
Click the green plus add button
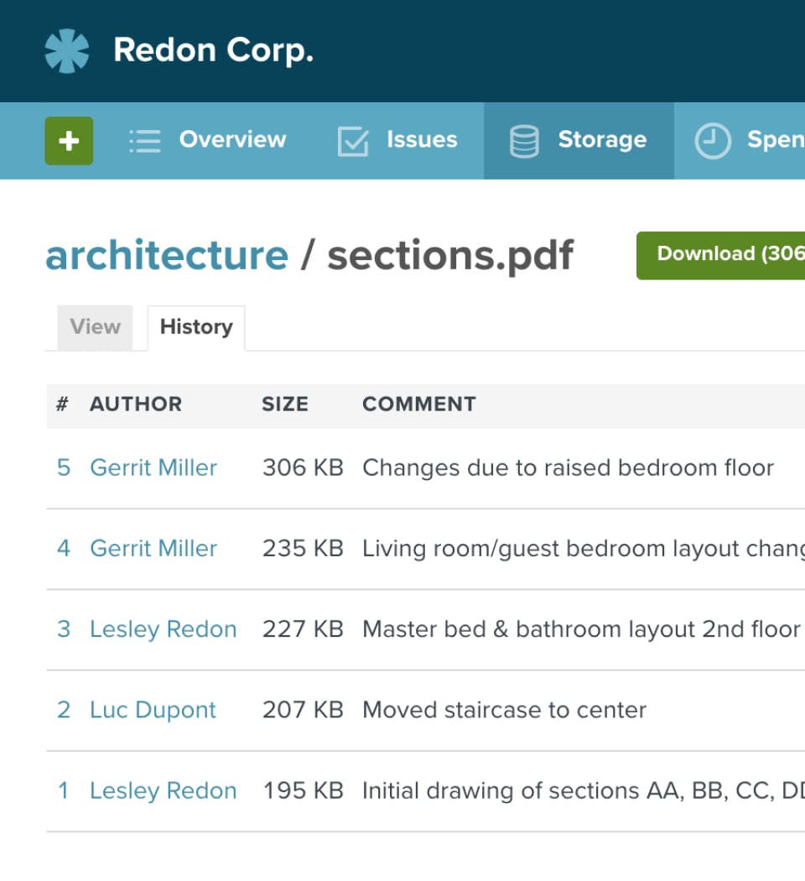[x=69, y=140]
